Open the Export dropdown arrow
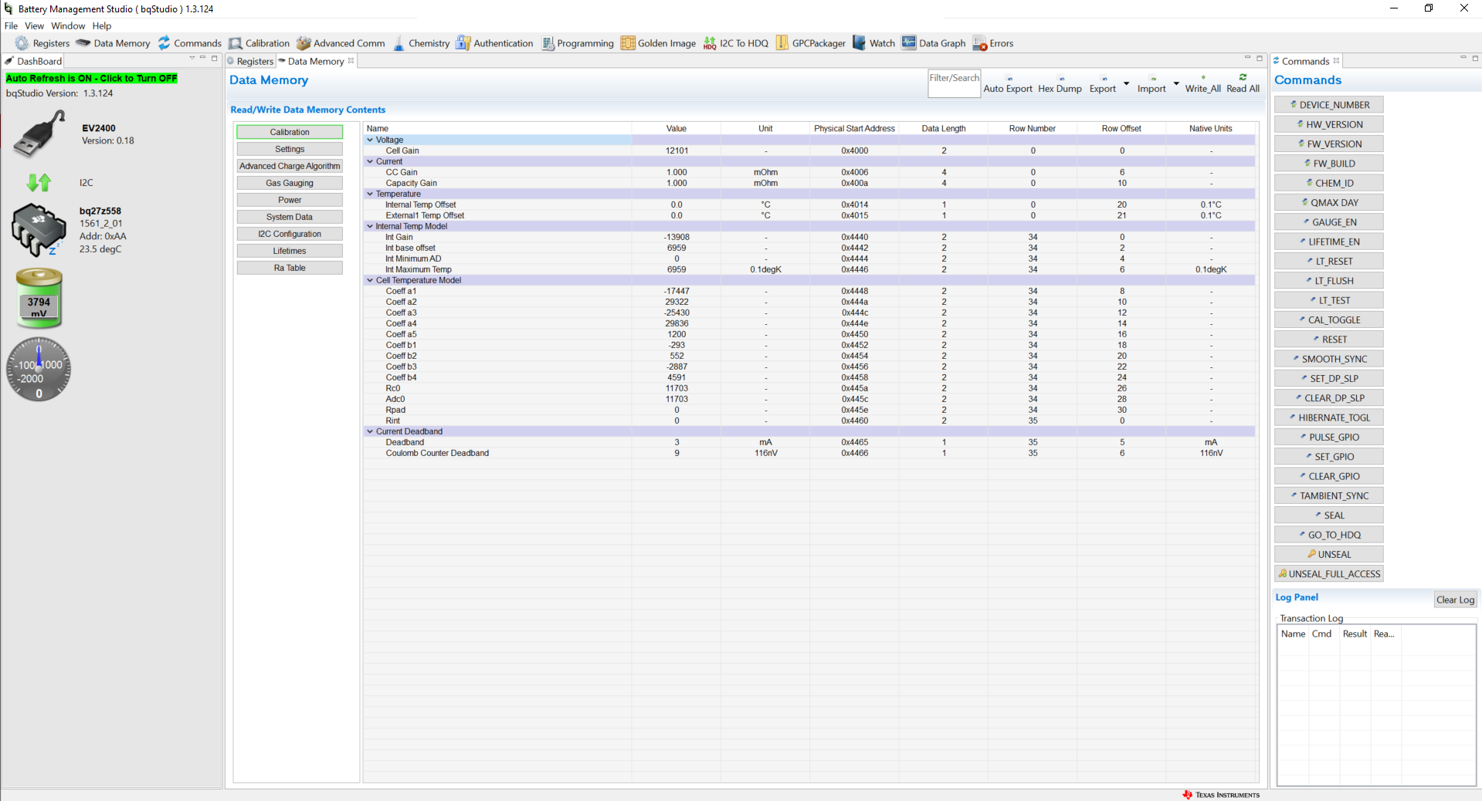 point(1126,83)
